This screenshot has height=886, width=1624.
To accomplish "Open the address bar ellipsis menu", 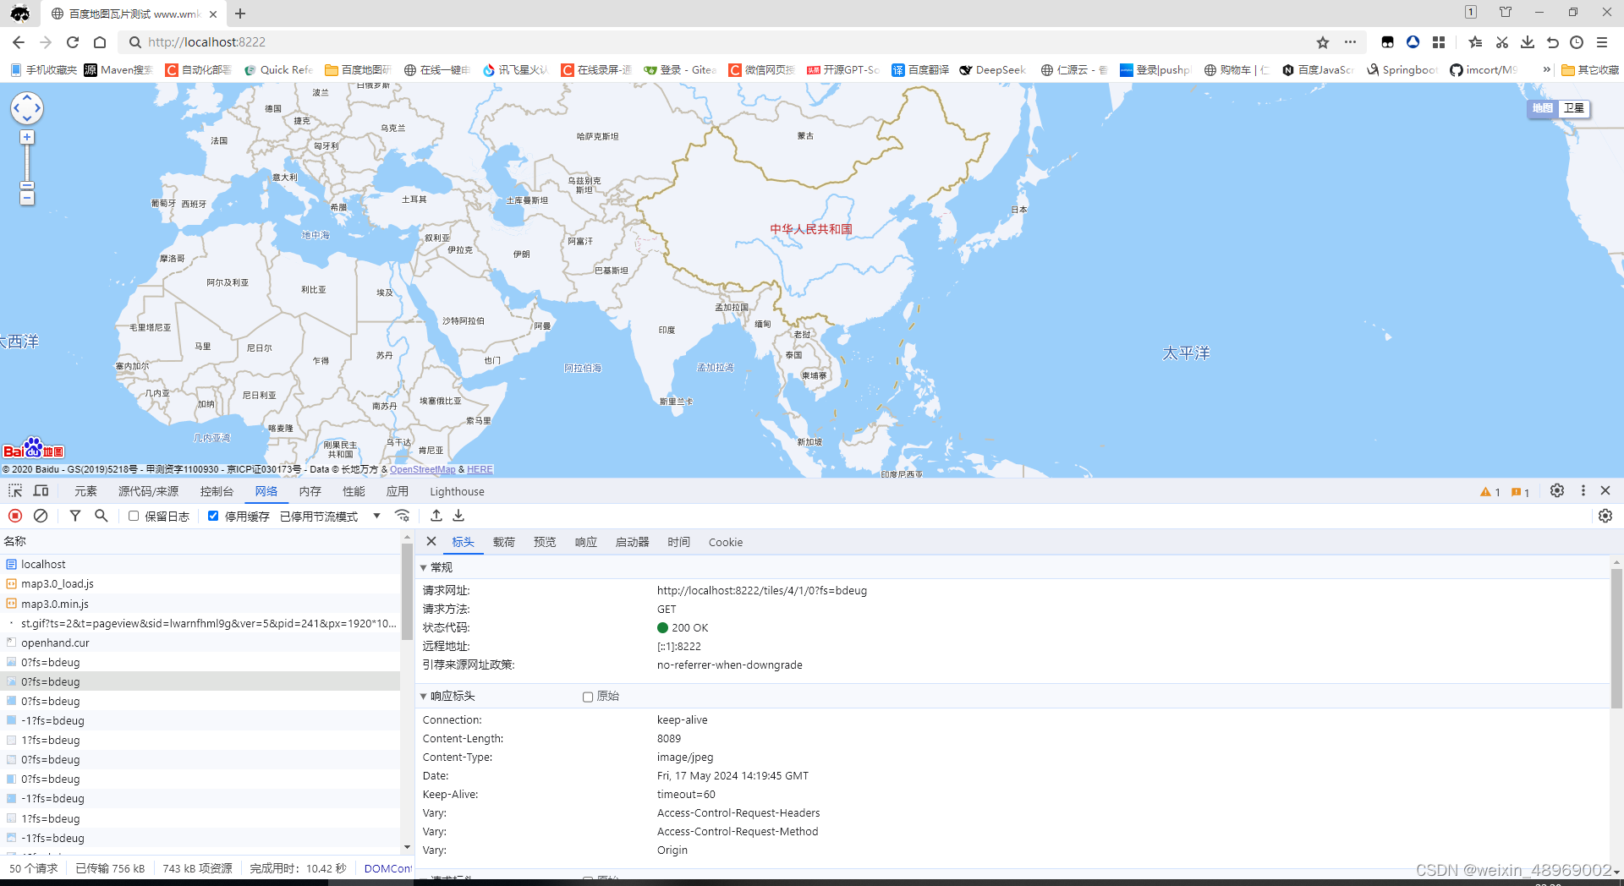I will click(x=1351, y=42).
